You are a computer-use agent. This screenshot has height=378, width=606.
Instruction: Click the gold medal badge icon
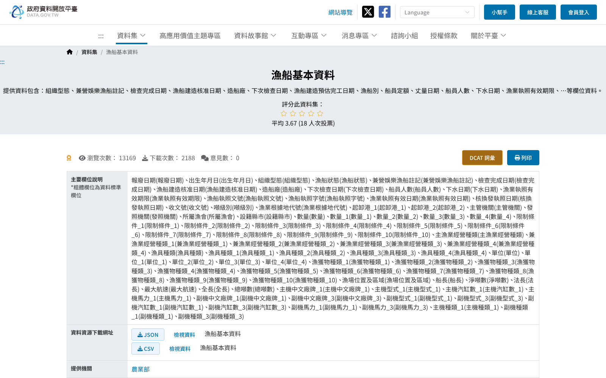[x=69, y=158]
